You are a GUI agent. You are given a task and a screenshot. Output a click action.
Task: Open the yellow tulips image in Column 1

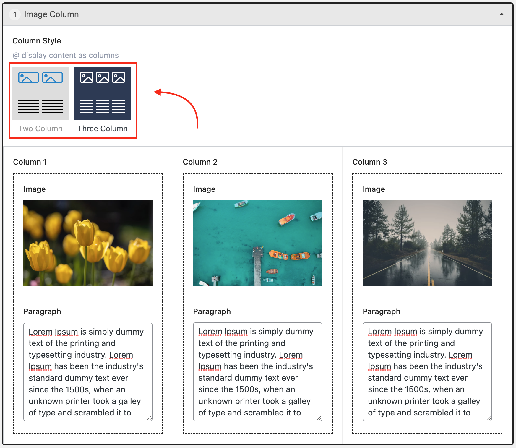[x=88, y=243]
